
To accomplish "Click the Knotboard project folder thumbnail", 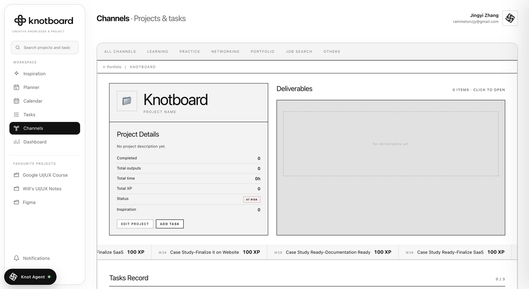I will click(127, 101).
